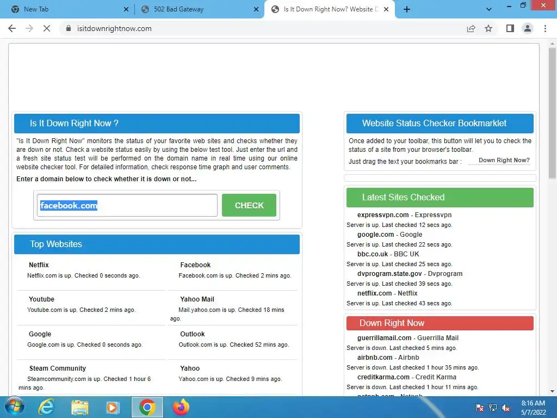Stop loading the page with X button

(47, 28)
